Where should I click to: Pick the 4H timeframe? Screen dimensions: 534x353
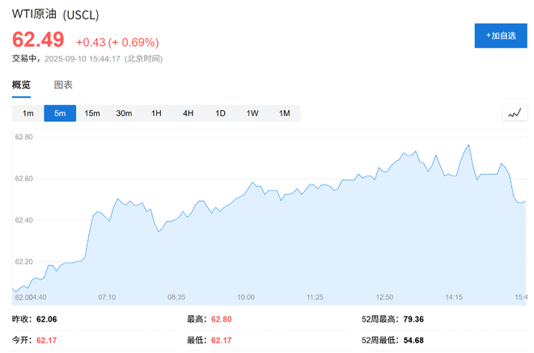[188, 113]
